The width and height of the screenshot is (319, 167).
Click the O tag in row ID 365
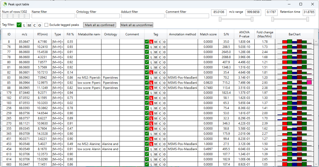coord(164,134)
